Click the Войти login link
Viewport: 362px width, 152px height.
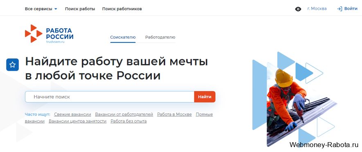coord(351,9)
